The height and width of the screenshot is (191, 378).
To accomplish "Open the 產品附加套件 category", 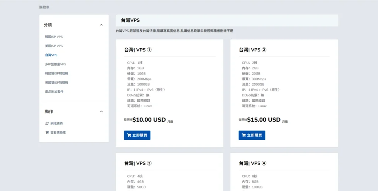I will (54, 92).
